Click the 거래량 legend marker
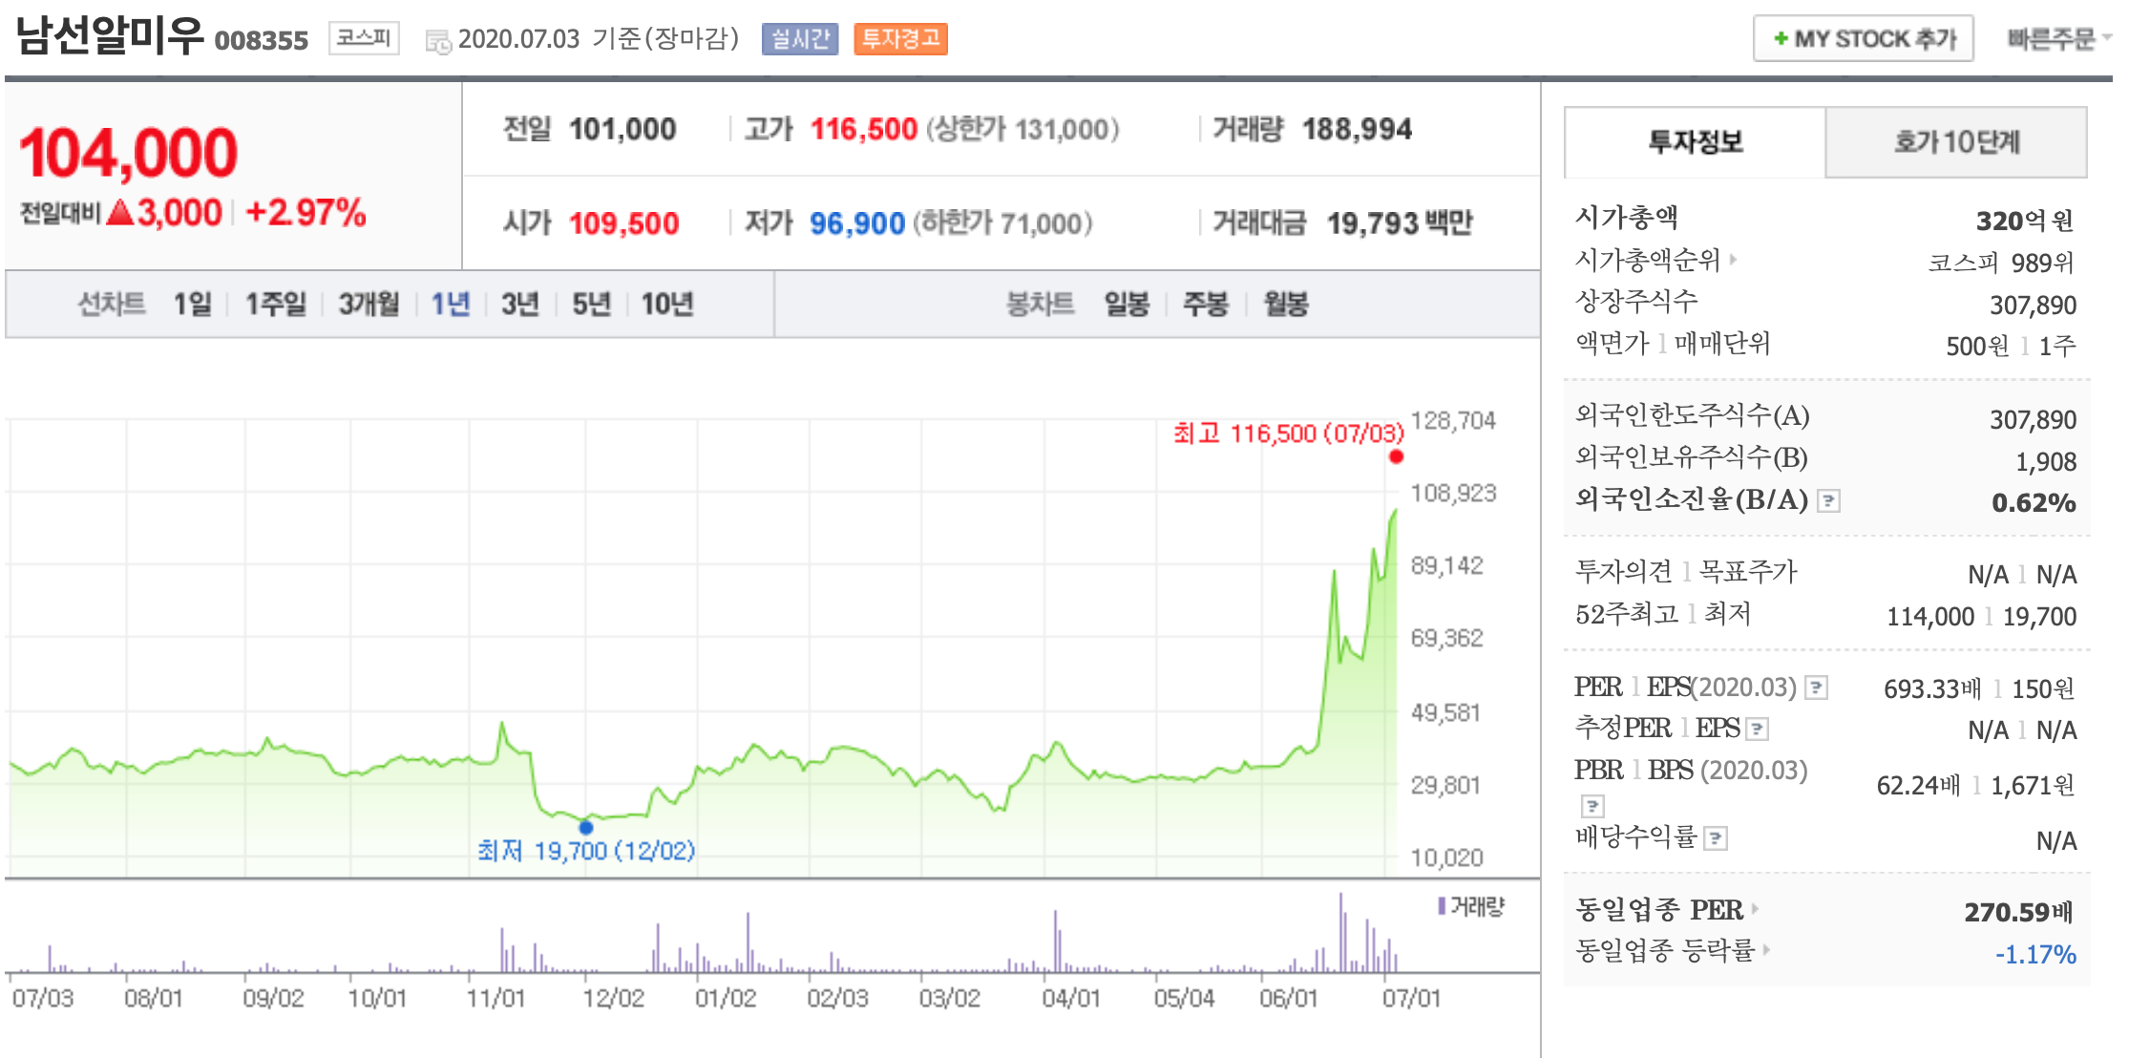This screenshot has height=1058, width=2129. (1442, 906)
